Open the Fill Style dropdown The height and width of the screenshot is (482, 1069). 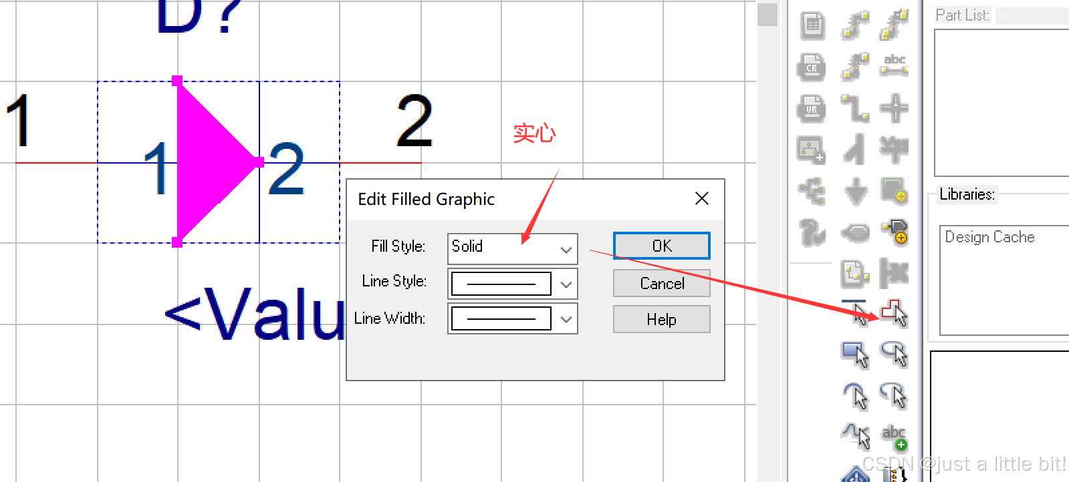click(513, 248)
